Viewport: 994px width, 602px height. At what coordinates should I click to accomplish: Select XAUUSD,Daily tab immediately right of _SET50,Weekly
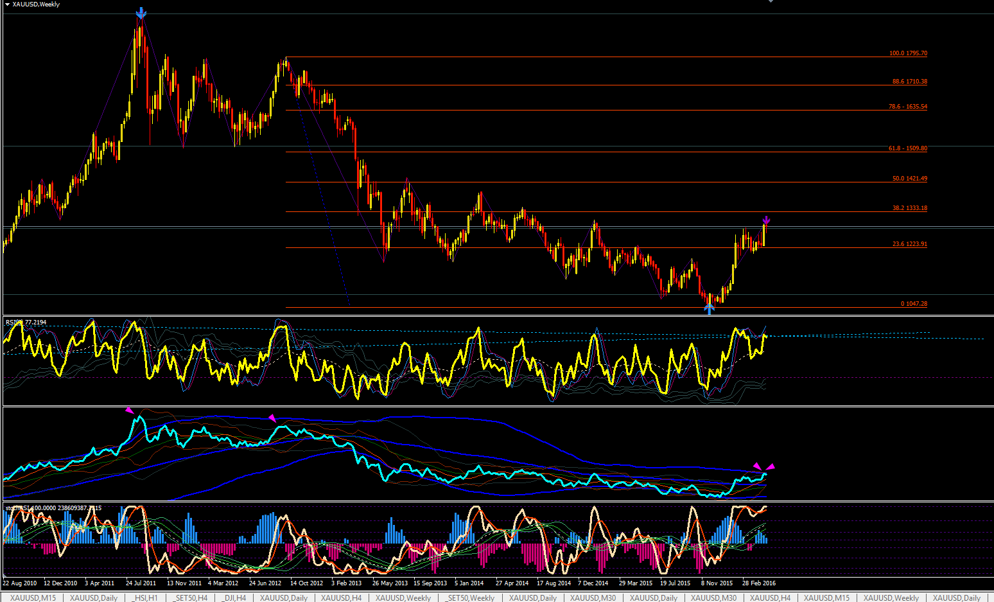(x=533, y=598)
